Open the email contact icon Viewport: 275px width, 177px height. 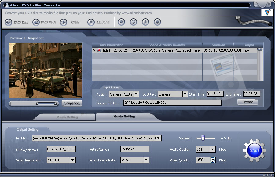[133, 22]
